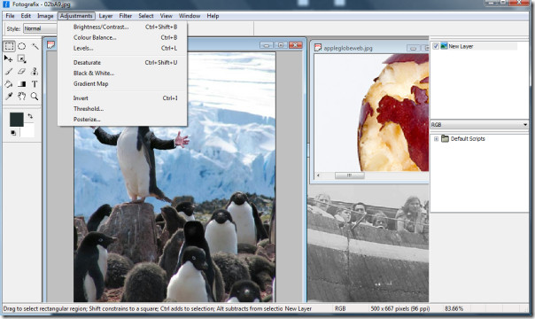Close the penguin image document window
The width and height of the screenshot is (535, 319).
click(x=296, y=45)
